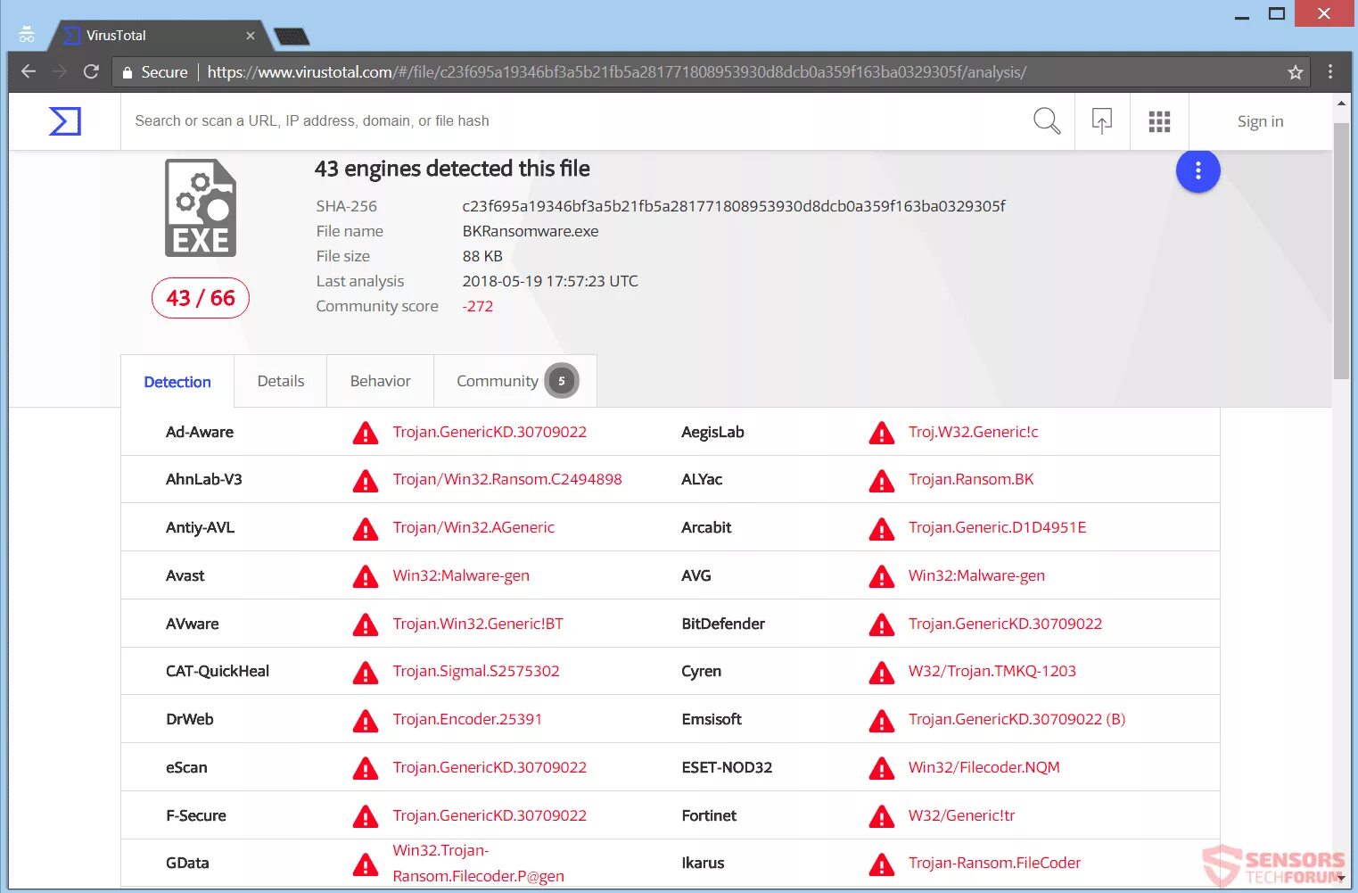Click the Ikarus warning triangle icon

coord(881,864)
